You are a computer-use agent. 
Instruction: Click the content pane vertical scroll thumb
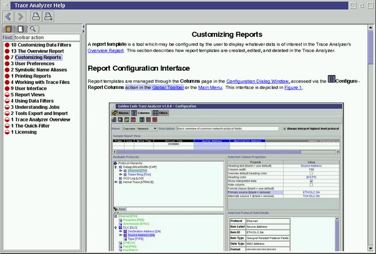coord(370,47)
